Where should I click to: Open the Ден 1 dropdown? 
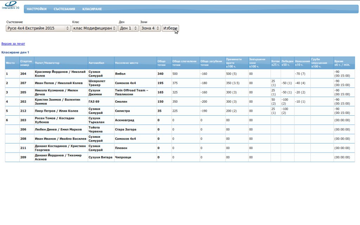click(128, 28)
